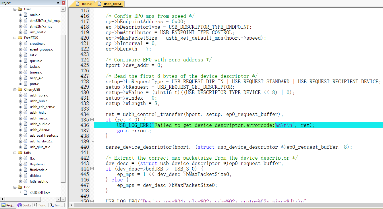Close the Project panel

pos(63,3)
